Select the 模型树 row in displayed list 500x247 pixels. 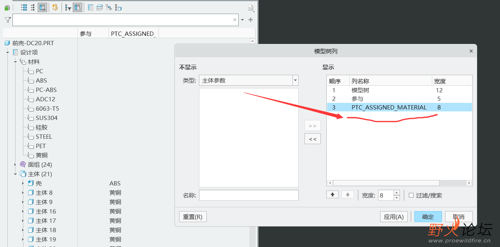tap(399, 90)
